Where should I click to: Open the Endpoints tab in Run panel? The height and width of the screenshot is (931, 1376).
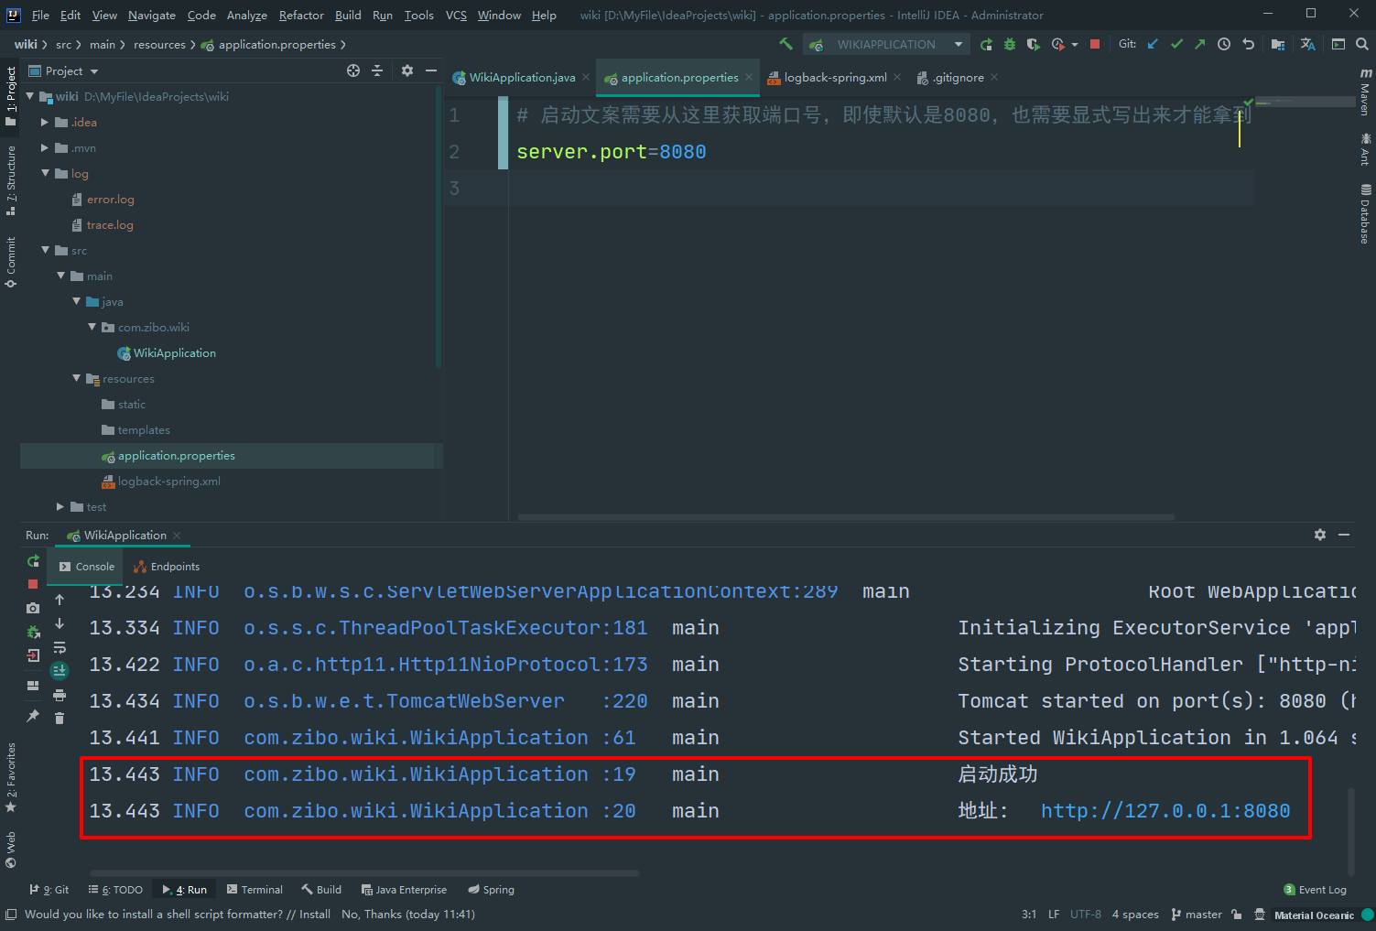click(167, 567)
